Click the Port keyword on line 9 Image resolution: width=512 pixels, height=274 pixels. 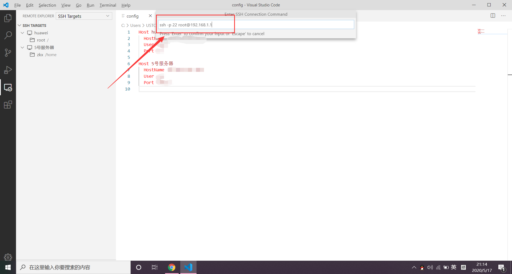pos(149,82)
